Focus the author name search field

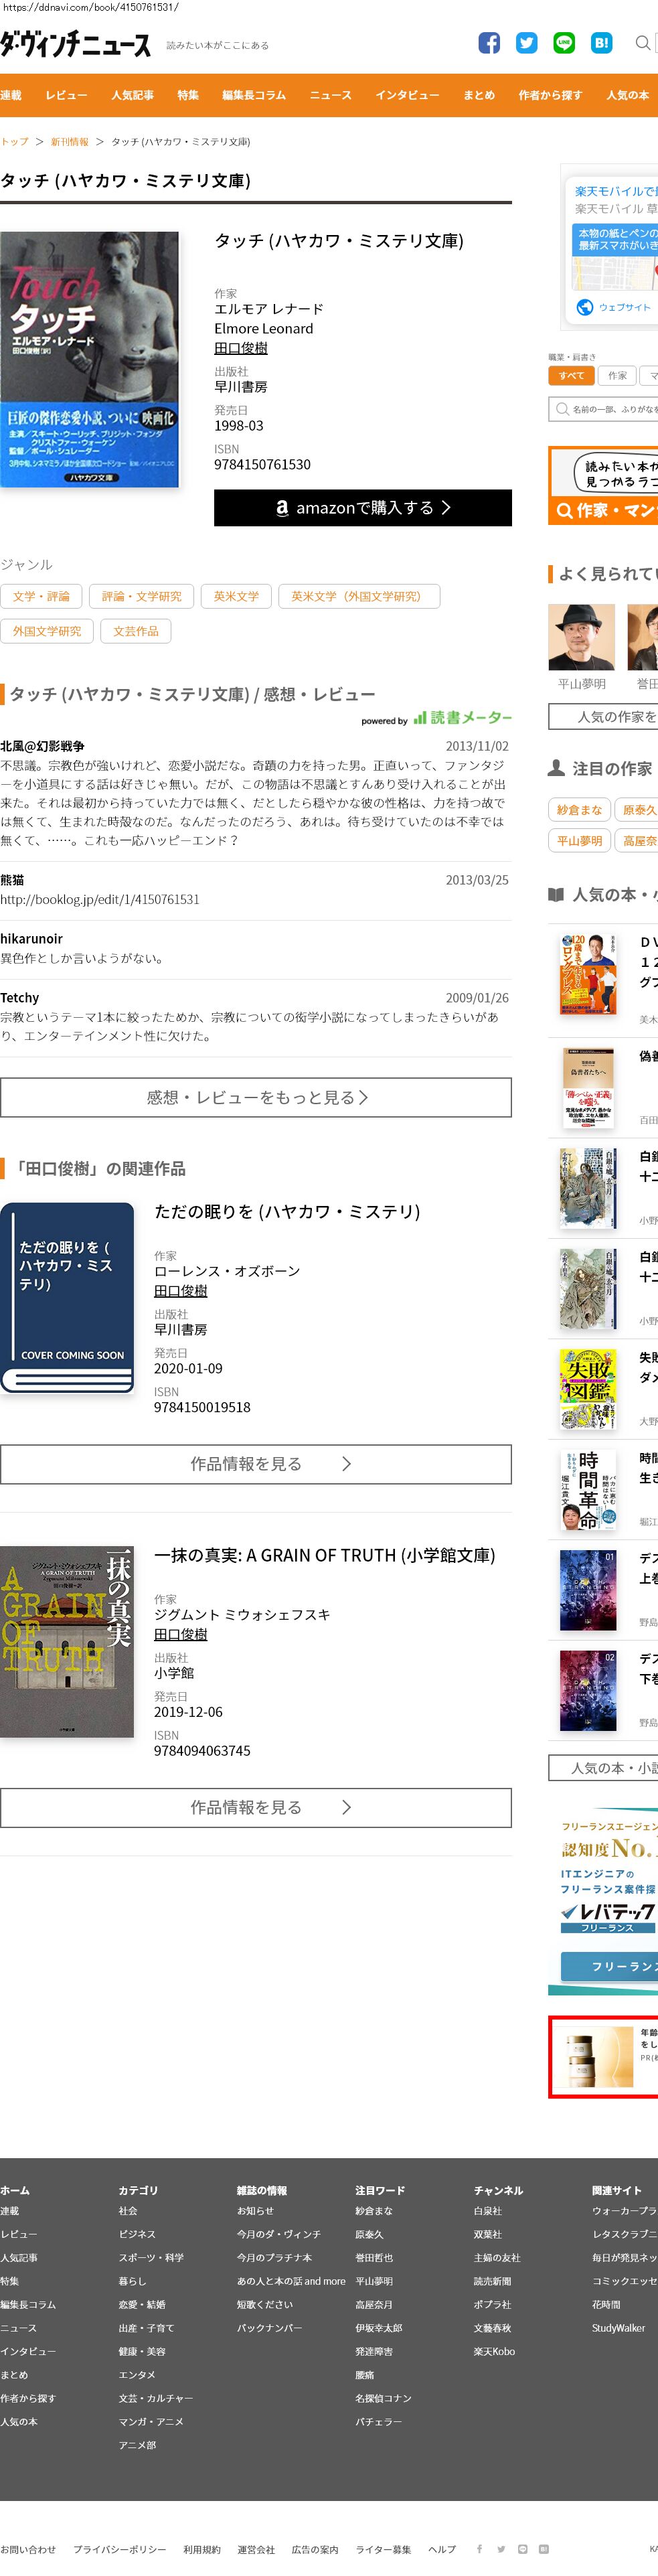603,409
